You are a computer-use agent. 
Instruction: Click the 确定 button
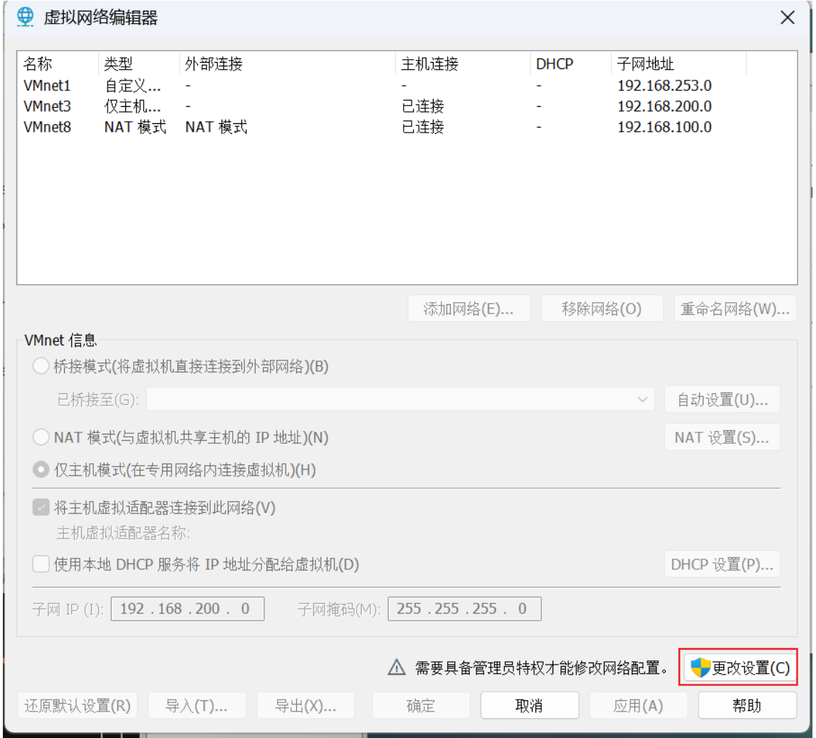click(421, 706)
